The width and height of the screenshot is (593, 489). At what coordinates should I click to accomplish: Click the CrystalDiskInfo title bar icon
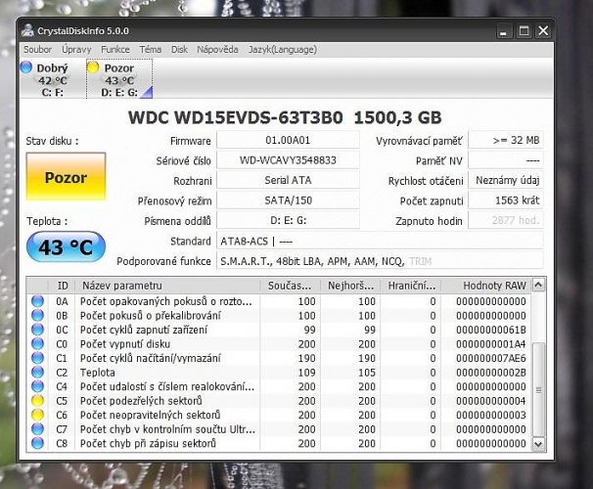pyautogui.click(x=27, y=30)
